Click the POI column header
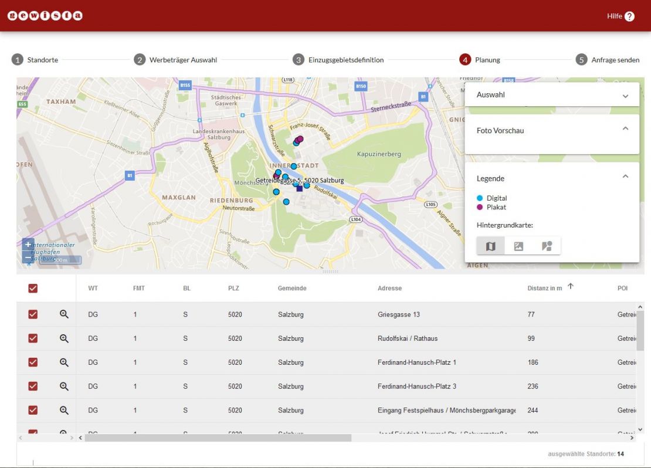This screenshot has height=468, width=651. (x=622, y=288)
